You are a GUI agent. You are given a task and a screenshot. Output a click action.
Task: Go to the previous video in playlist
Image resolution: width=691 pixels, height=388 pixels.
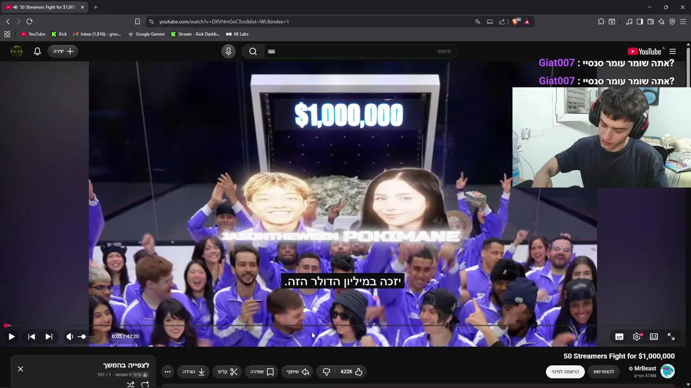32,336
